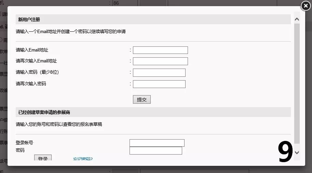Click the scrollbar up arrow
This screenshot has height=173, width=312.
[297, 19]
